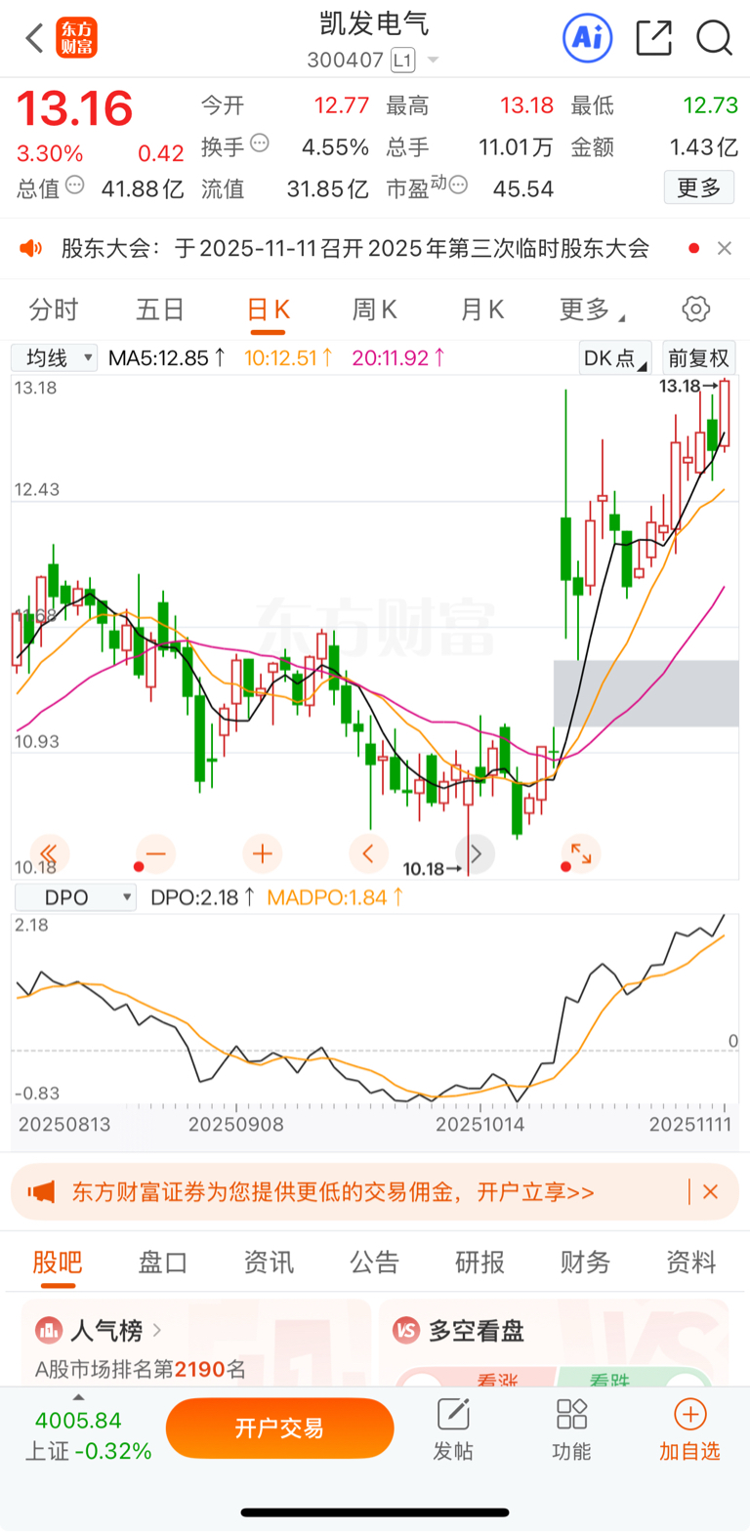Open the 开户立享 promo link
Image resolution: width=750 pixels, height=1532 pixels.
535,1192
